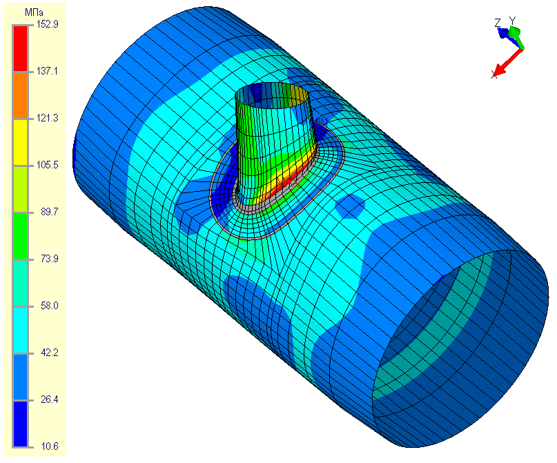
Task: Click the МПа unit label
Action: click(x=34, y=13)
